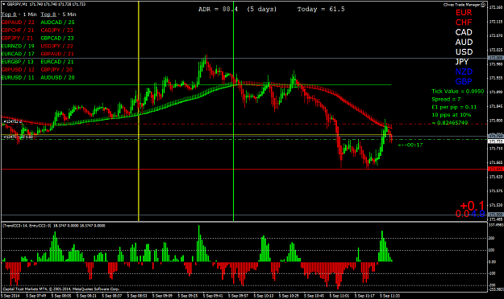Select the 'EURCAD / 21' entry

[x=57, y=62]
